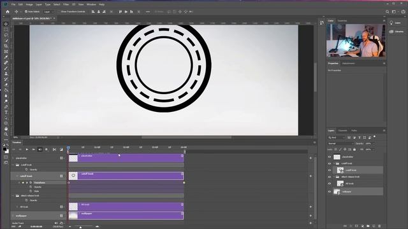
Task: Open the search icon at top right
Action: tap(387, 11)
